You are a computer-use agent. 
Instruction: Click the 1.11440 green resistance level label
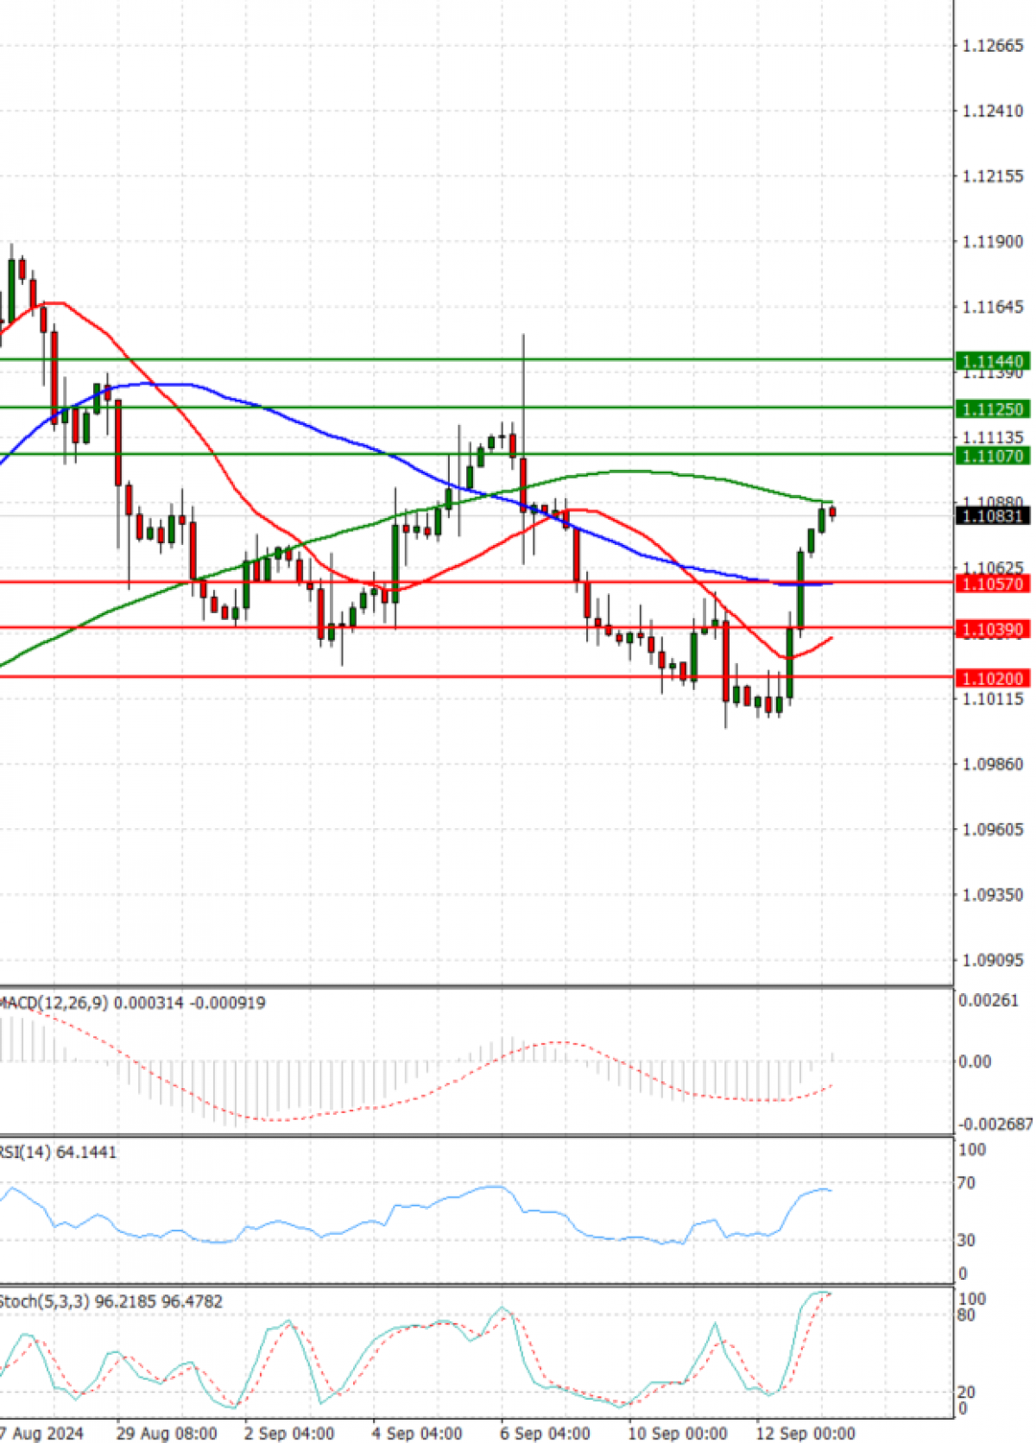(x=992, y=362)
